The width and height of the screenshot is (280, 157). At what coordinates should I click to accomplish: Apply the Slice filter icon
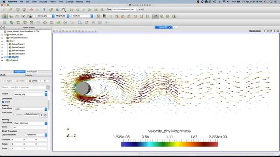25,23
